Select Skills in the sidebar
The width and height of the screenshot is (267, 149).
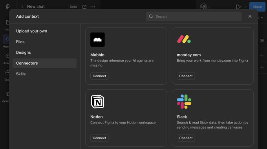click(44, 74)
